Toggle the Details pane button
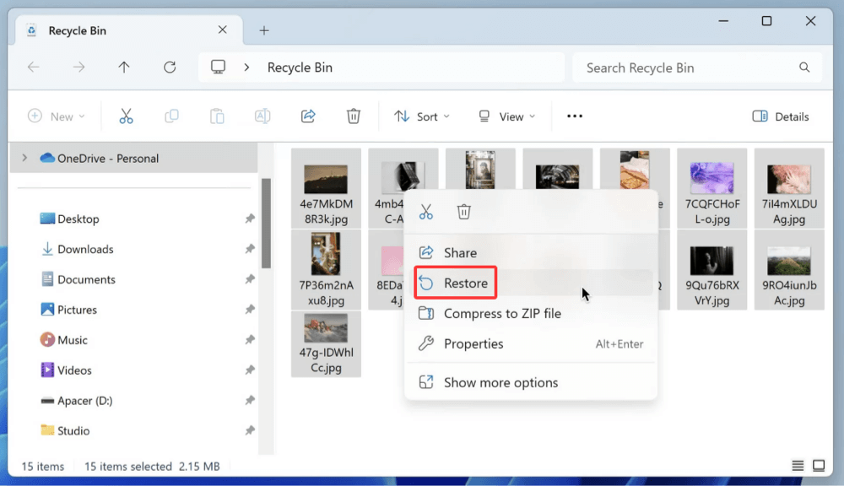 click(x=781, y=116)
